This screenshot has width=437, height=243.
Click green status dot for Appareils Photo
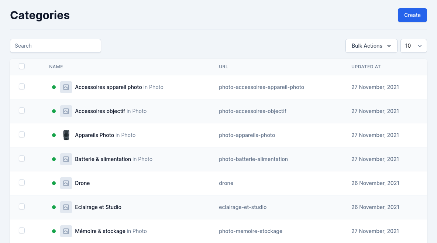[x=54, y=135]
